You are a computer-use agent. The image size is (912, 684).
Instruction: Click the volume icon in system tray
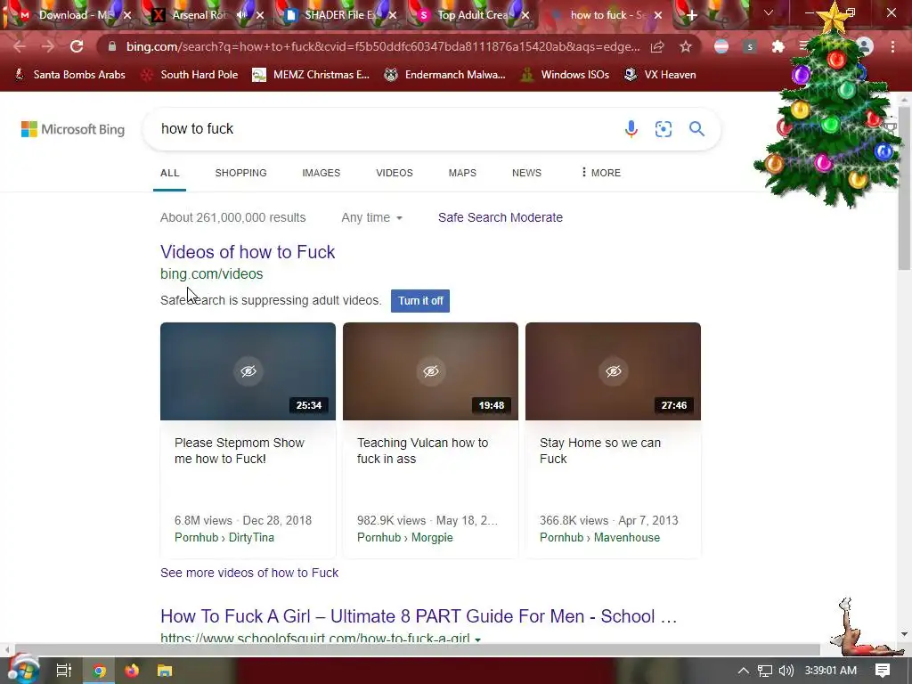(x=786, y=671)
